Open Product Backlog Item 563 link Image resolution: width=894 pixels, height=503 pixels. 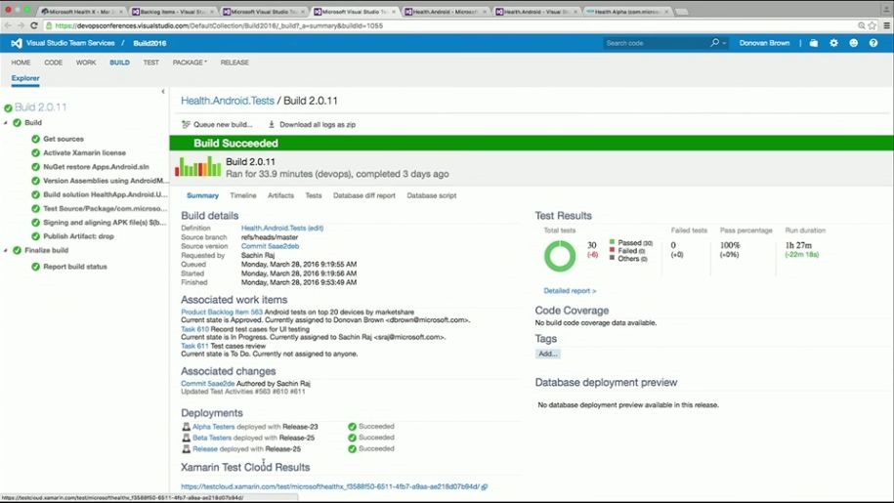pyautogui.click(x=222, y=313)
